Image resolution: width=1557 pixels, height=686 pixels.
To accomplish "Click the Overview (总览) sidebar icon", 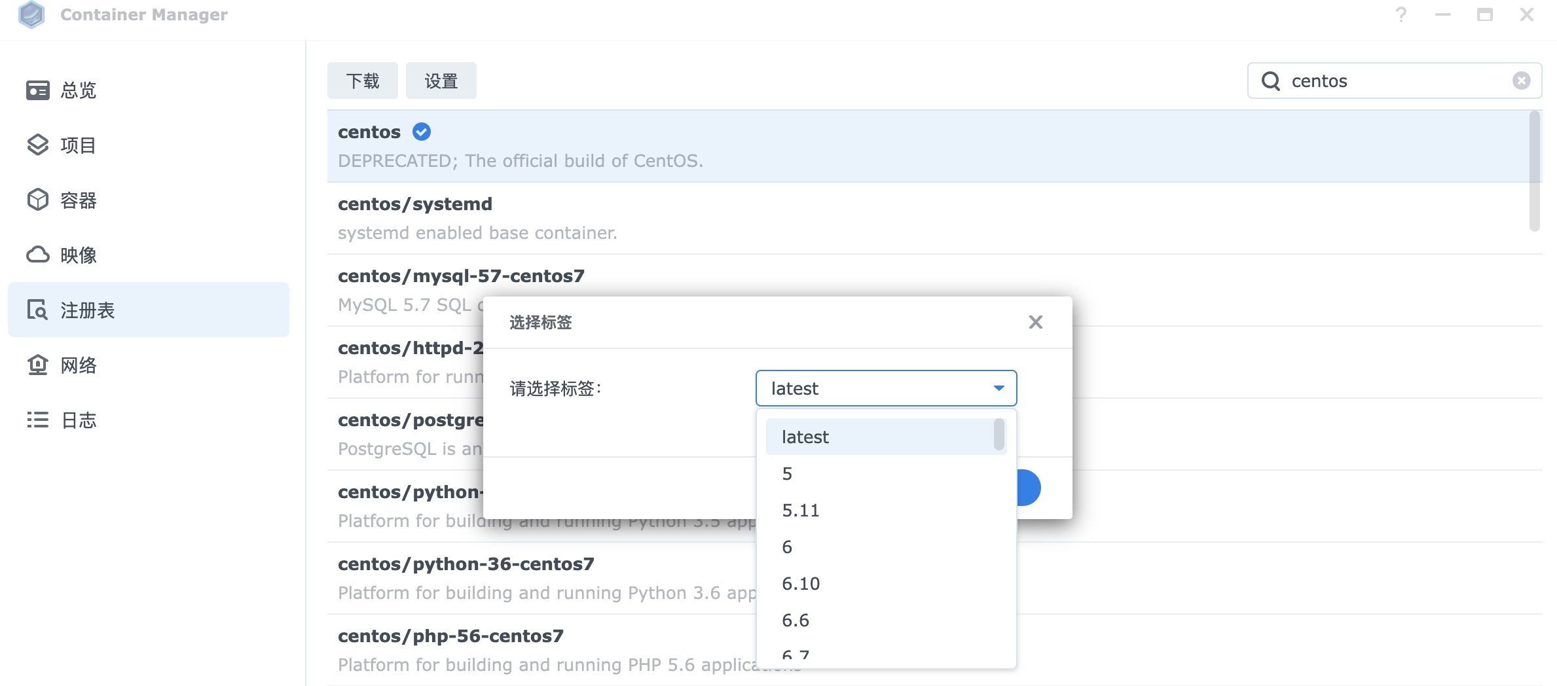I will point(38,90).
